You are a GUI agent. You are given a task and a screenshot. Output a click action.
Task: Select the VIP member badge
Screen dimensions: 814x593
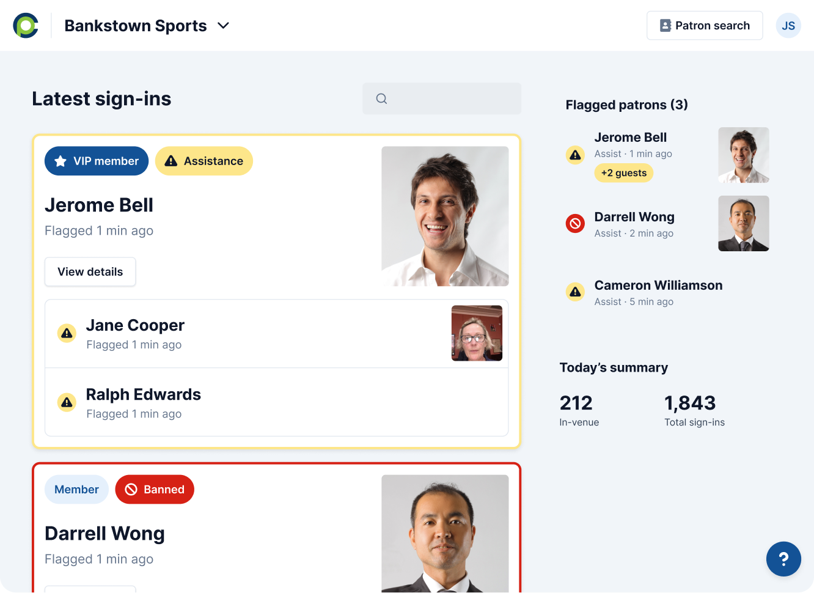point(97,161)
